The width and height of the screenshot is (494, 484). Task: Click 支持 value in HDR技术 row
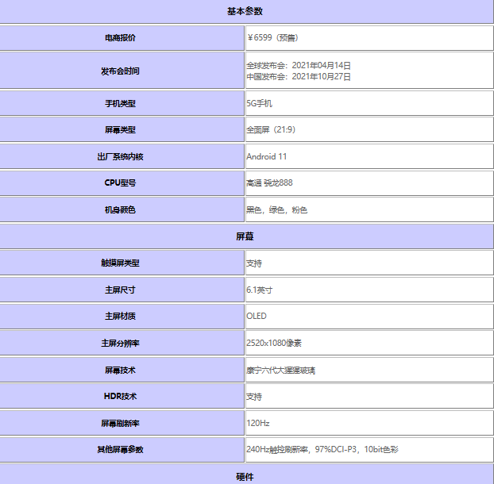pyautogui.click(x=254, y=397)
